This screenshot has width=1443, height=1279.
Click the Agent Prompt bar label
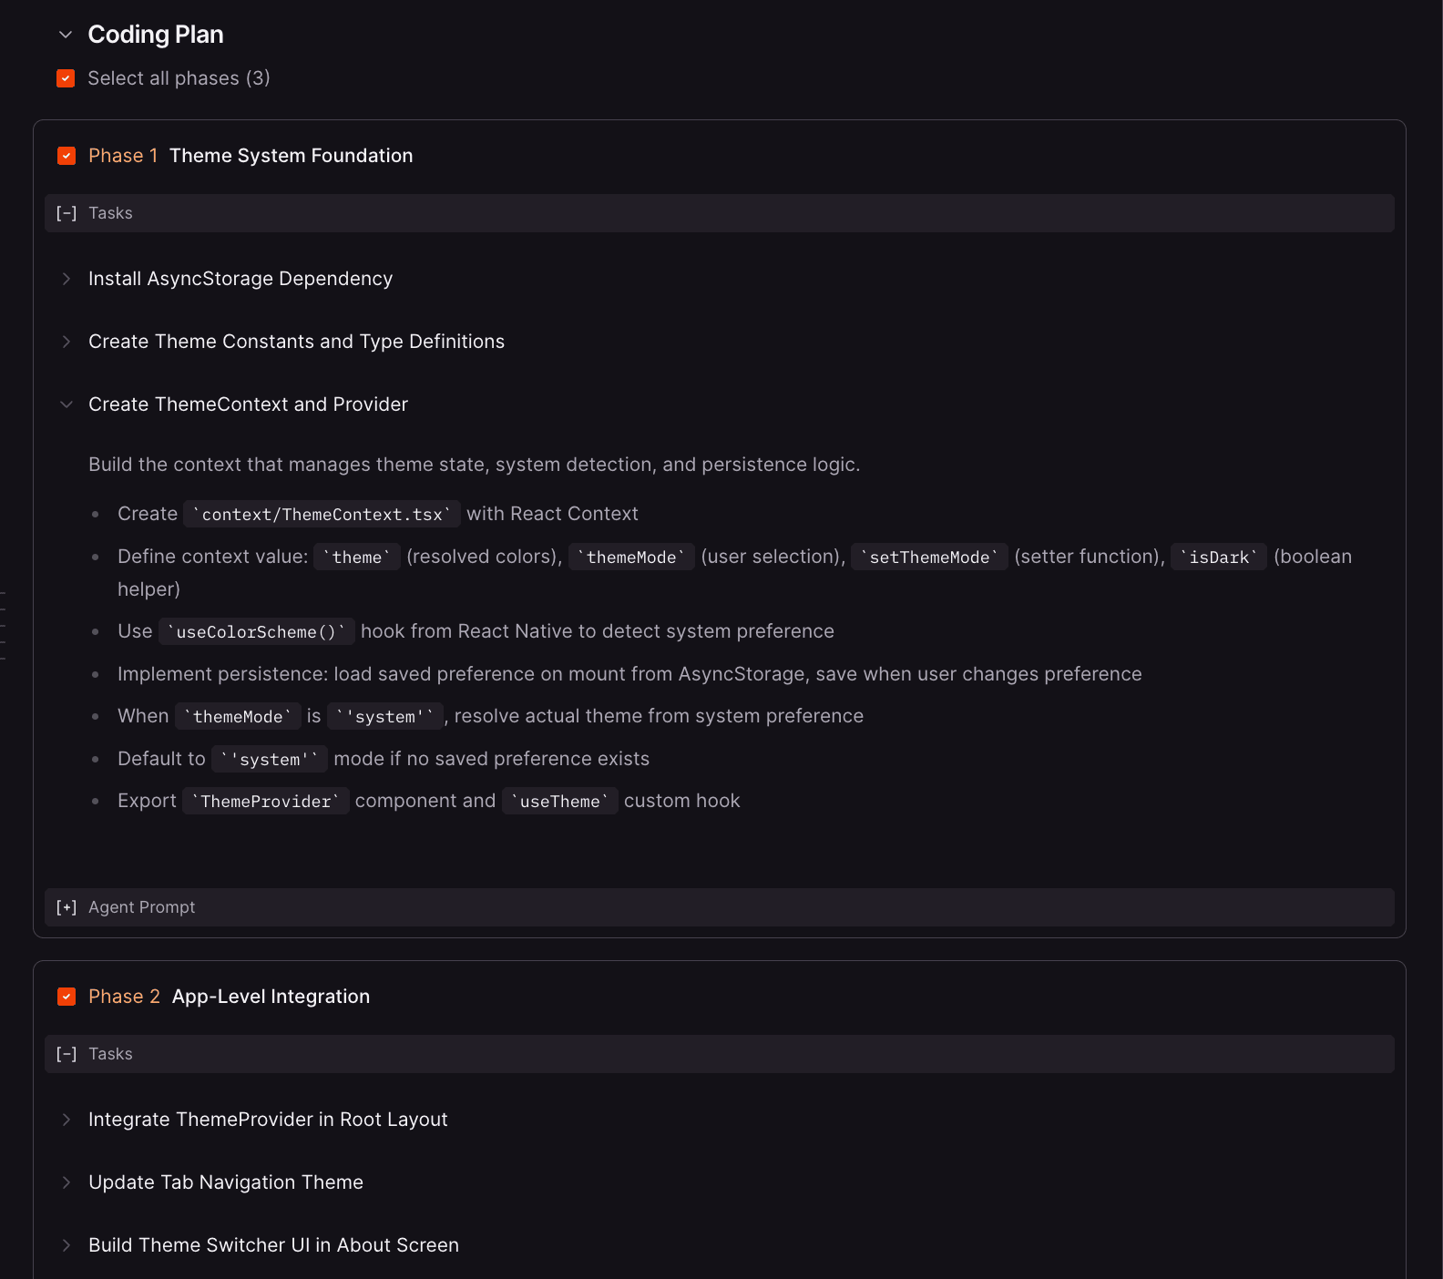point(142,907)
